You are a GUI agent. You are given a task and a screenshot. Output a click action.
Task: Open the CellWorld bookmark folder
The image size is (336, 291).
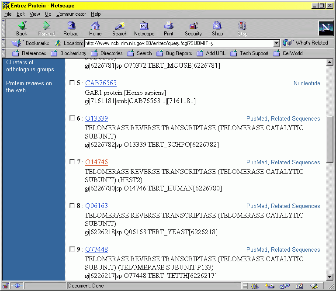288,53
